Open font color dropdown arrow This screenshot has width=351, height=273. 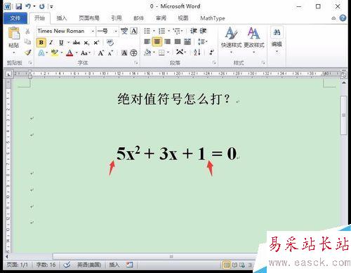[x=77, y=53]
